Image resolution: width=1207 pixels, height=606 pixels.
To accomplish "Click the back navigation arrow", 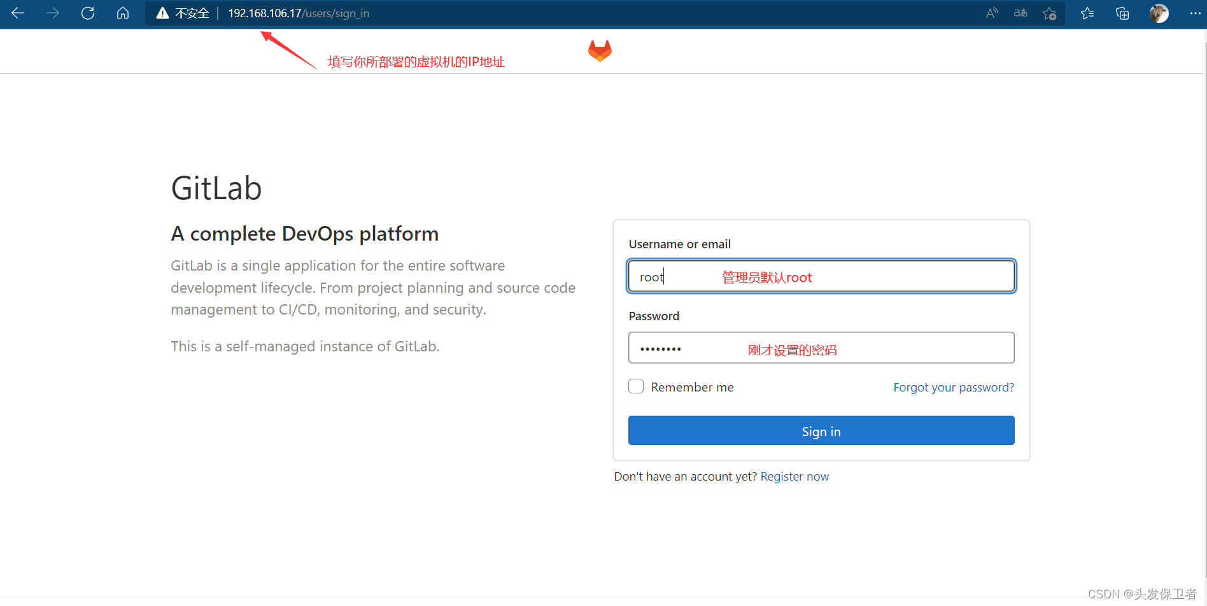I will [17, 13].
